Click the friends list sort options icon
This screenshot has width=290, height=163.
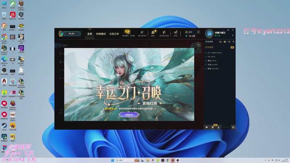click(229, 42)
